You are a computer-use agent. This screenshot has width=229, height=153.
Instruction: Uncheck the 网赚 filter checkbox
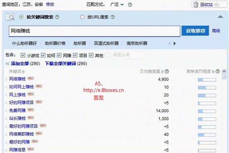click(59, 55)
